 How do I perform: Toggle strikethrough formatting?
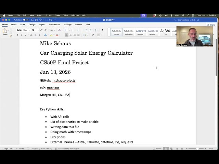pyautogui.click(x=31, y=35)
